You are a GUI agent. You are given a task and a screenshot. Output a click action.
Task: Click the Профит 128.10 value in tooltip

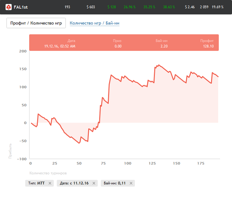208,46
